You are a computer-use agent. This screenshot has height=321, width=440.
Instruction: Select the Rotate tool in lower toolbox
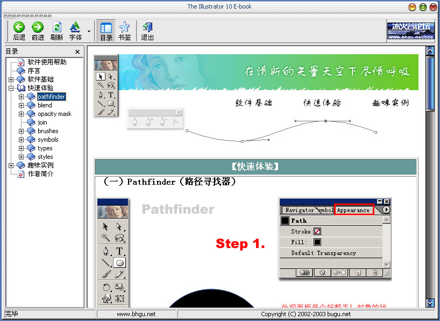(x=106, y=287)
